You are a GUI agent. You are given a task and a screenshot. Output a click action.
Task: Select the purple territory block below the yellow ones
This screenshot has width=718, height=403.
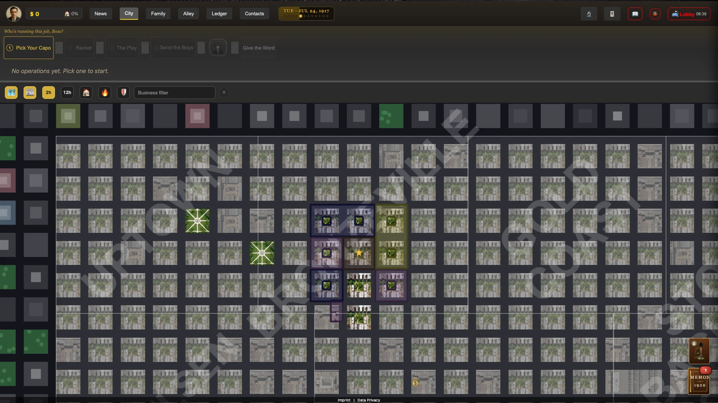pos(391,285)
